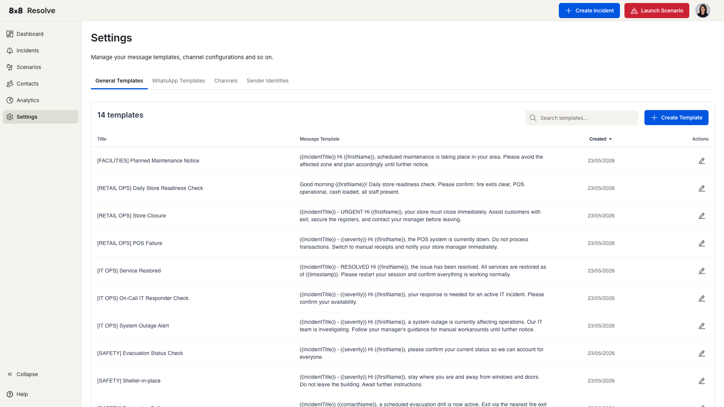
Task: Click the Create incident button
Action: click(x=589, y=11)
